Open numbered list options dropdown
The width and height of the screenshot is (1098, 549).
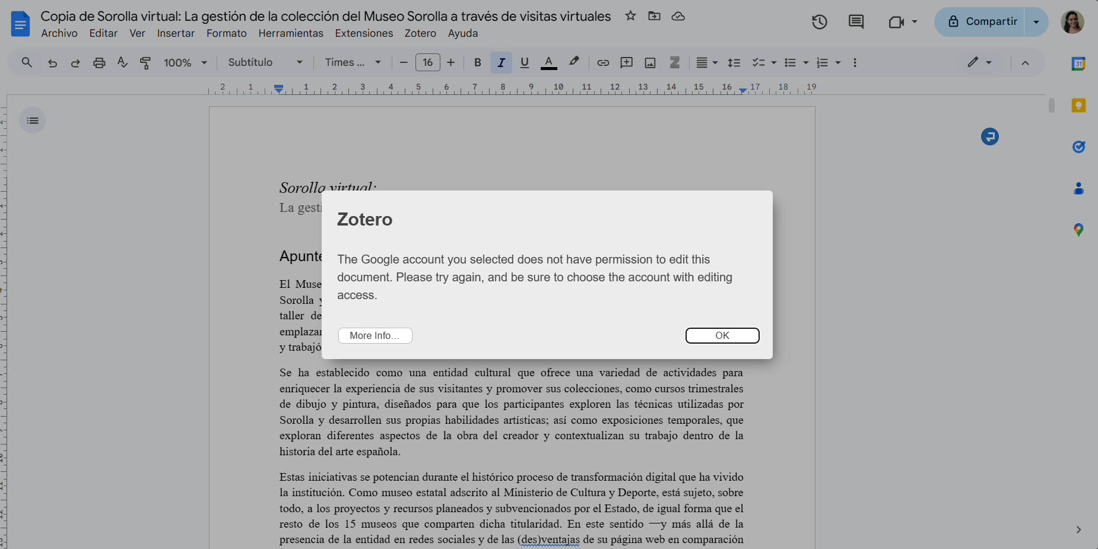click(x=837, y=62)
